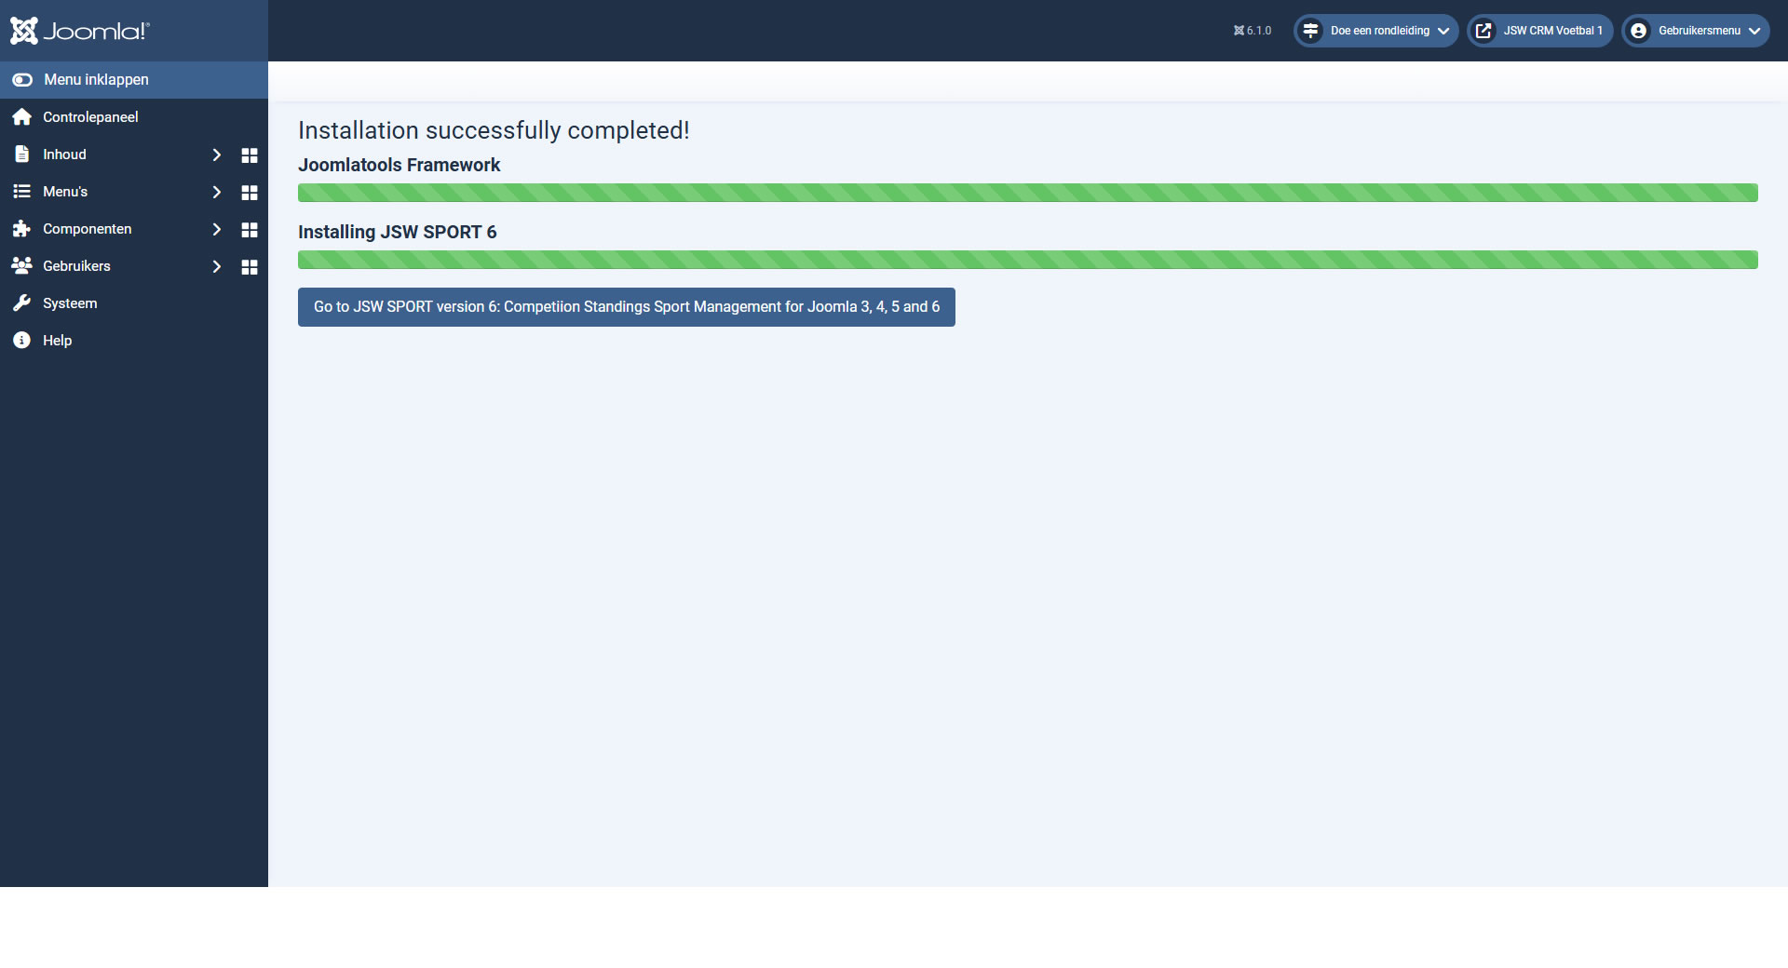The image size is (1788, 968).
Task: Click the Help info circle icon
Action: (22, 341)
